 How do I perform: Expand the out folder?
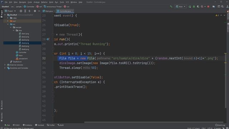(x=8, y=21)
